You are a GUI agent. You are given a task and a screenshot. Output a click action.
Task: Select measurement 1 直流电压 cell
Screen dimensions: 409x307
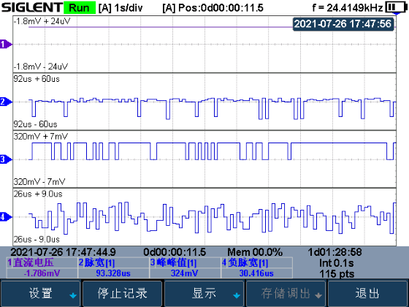pos(42,268)
